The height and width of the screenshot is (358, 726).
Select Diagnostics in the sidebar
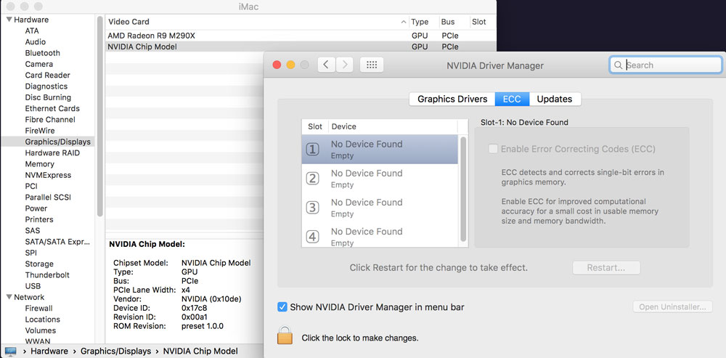click(46, 86)
